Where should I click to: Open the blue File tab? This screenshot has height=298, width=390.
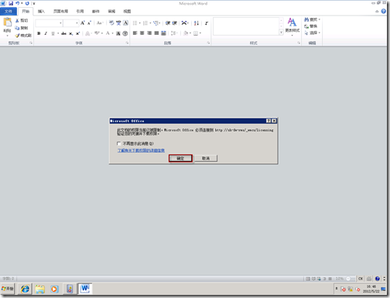[9, 12]
